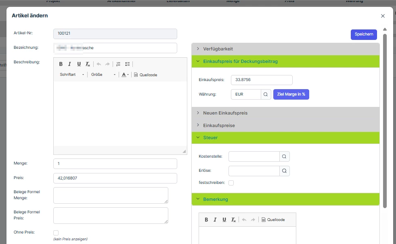
Task: Expand the Neuen Einkaufspreis section
Action: point(286,113)
